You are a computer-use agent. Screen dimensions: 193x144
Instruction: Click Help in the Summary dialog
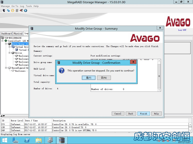[x=156, y=114]
